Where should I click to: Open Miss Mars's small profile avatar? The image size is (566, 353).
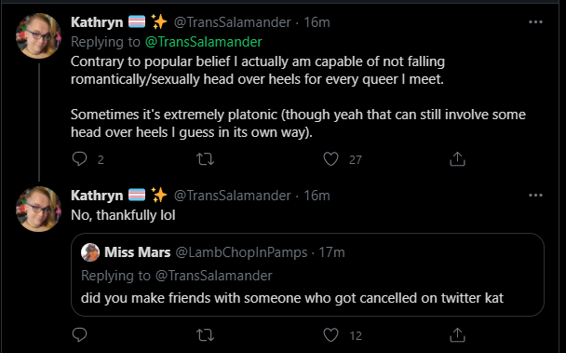click(x=90, y=252)
